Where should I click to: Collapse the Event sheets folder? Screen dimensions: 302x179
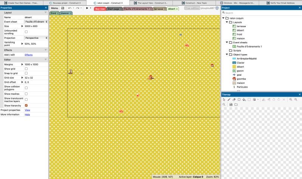pos(227,42)
